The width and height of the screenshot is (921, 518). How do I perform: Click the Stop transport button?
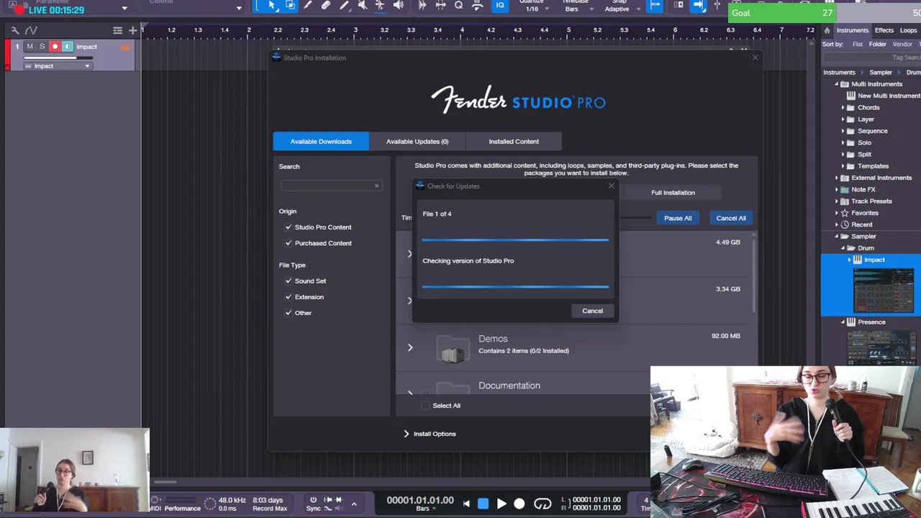coord(483,504)
